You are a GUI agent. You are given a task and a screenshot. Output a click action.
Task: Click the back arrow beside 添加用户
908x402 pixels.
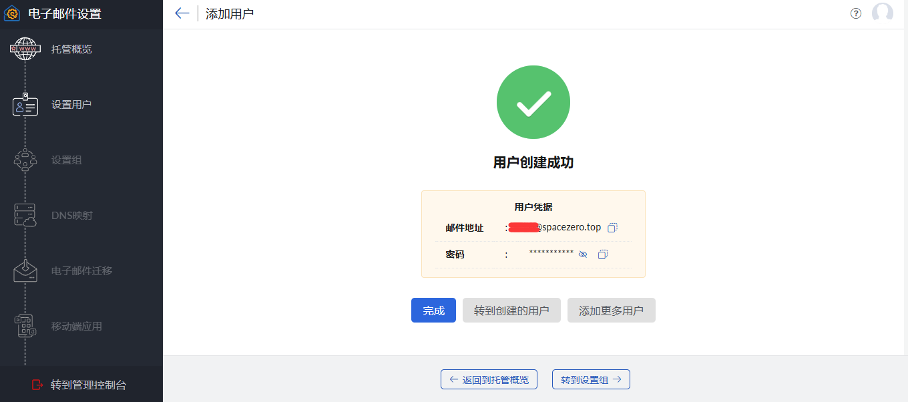(182, 13)
